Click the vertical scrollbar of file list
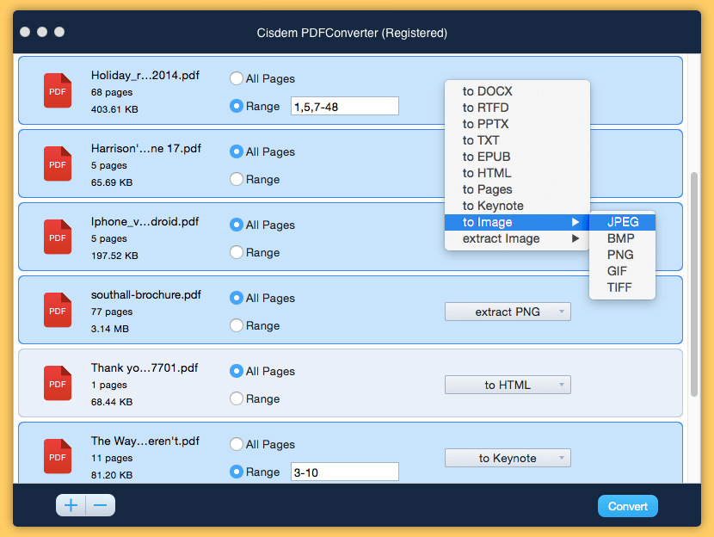Screen dimensions: 714x537 [694, 284]
